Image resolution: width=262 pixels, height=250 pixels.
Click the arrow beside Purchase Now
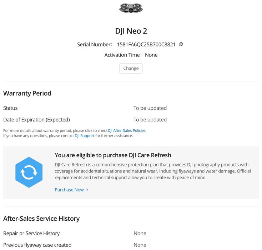pos(87,190)
